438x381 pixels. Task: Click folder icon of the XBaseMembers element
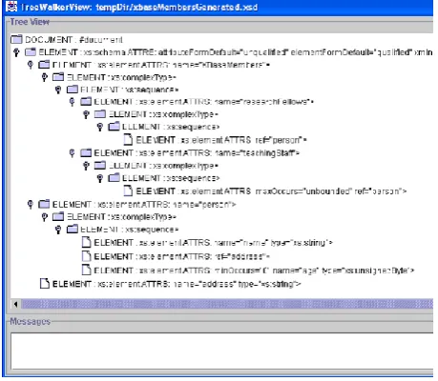44,65
